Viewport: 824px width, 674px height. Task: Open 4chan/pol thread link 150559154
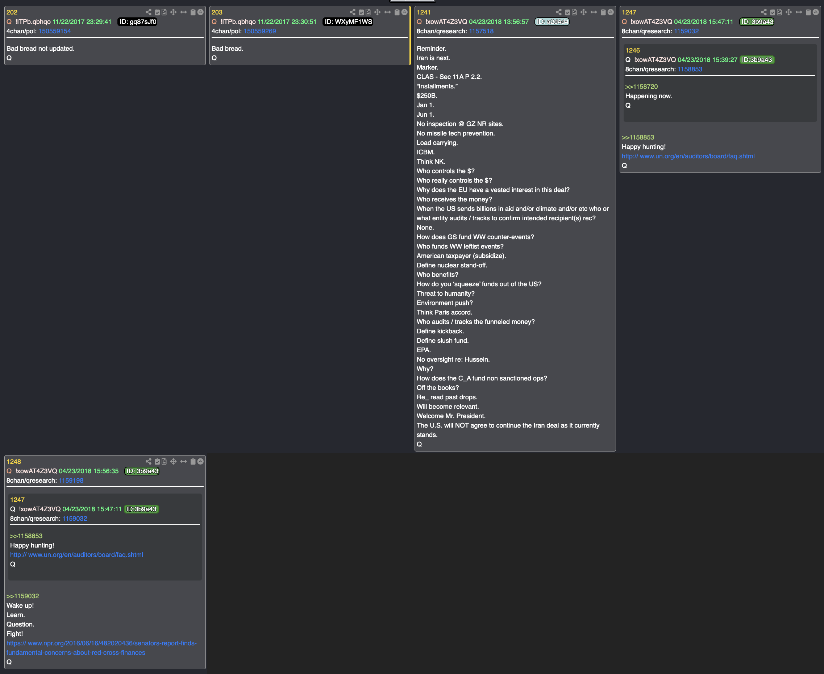(x=55, y=31)
